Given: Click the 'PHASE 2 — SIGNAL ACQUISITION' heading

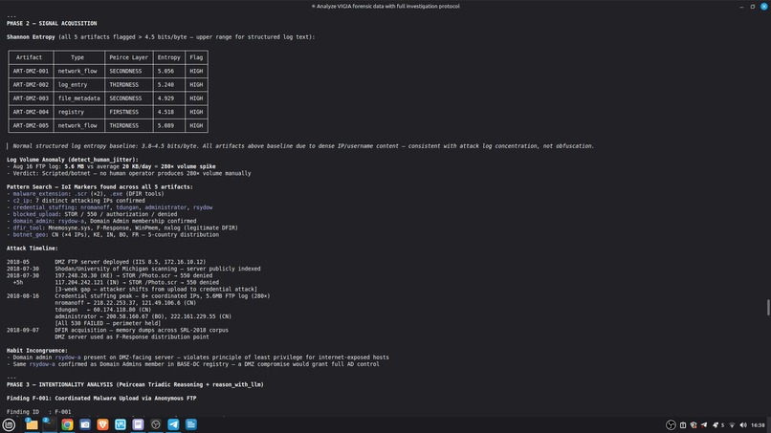Looking at the screenshot, I should tap(52, 23).
